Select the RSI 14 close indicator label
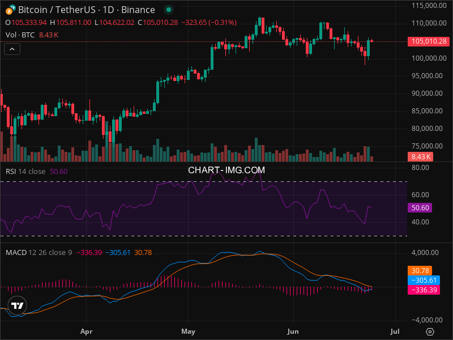 [x=25, y=172]
